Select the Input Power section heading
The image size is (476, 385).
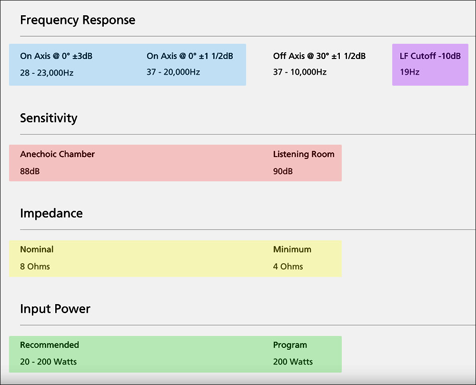pos(55,309)
